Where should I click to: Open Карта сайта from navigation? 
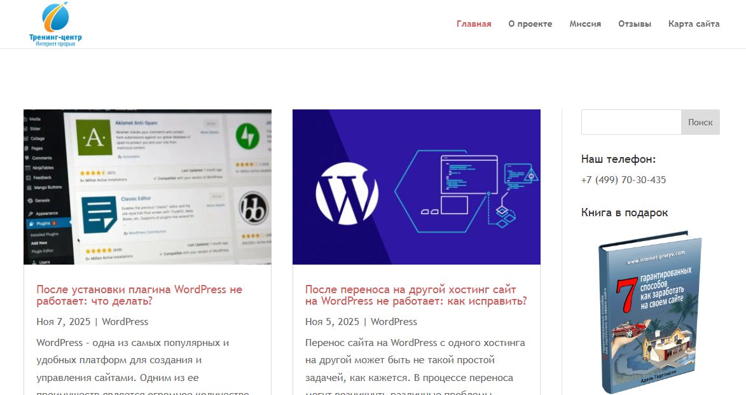[x=694, y=24]
